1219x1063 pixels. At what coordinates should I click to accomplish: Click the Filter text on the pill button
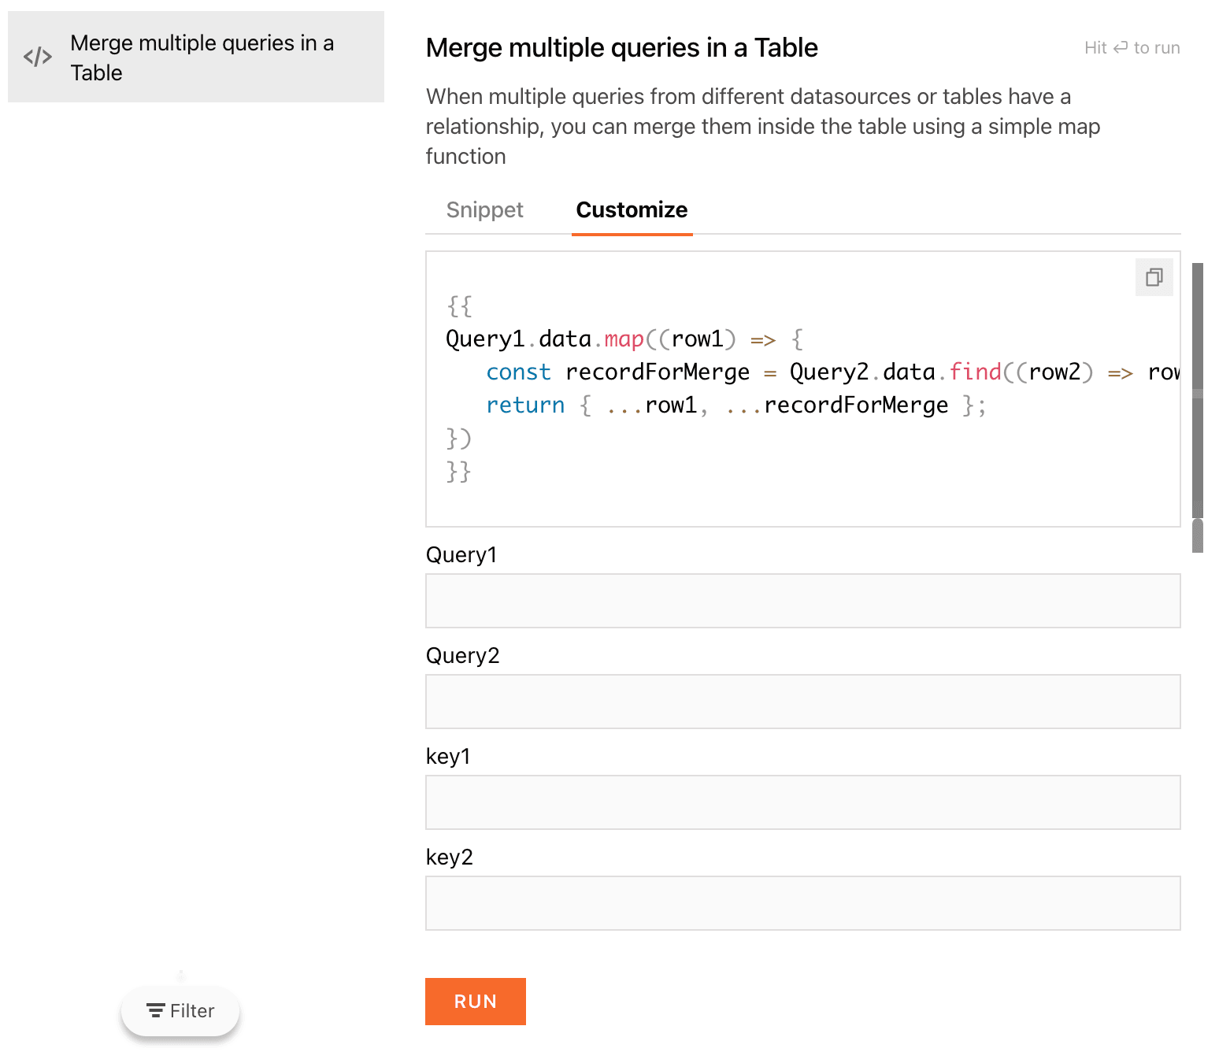coord(192,1010)
